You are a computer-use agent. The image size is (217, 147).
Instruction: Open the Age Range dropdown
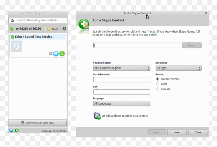(178, 68)
